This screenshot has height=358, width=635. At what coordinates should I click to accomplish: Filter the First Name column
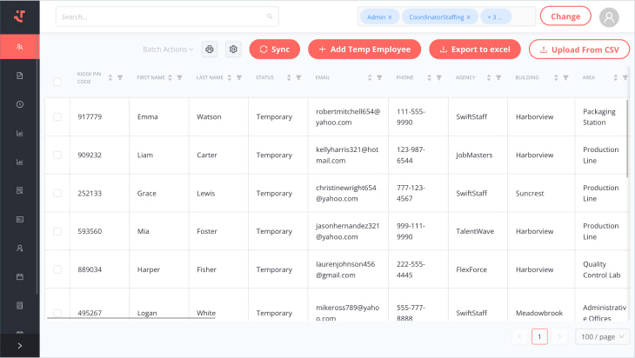(x=179, y=77)
